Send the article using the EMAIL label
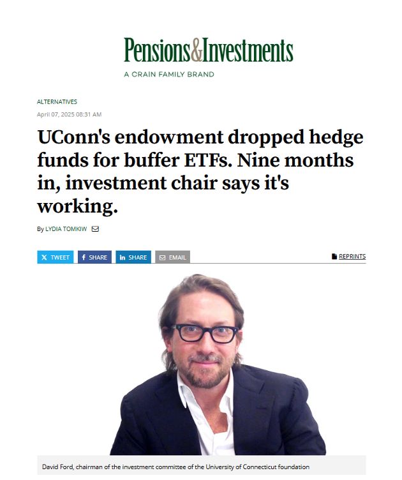 point(177,257)
